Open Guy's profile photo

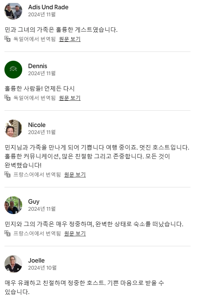pyautogui.click(x=13, y=205)
